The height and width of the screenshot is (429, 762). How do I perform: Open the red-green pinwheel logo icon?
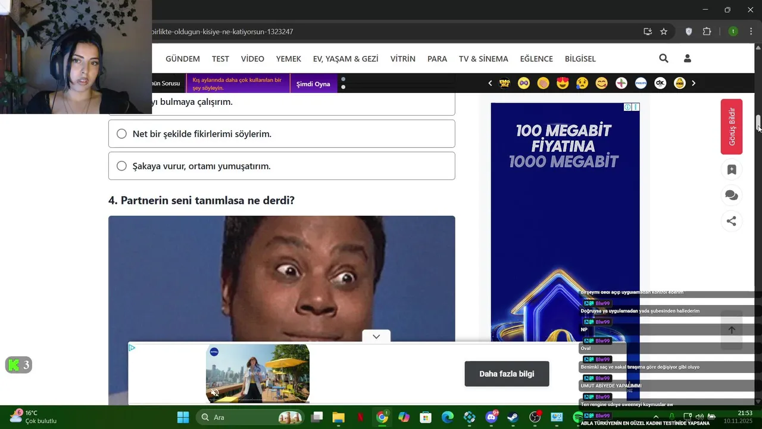coord(621,83)
